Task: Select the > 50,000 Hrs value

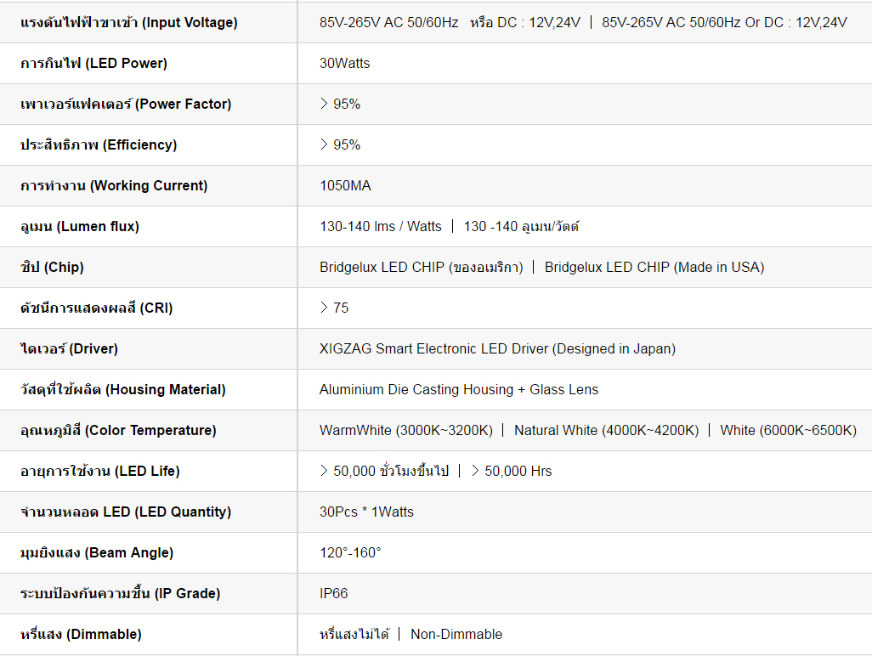Action: (511, 472)
